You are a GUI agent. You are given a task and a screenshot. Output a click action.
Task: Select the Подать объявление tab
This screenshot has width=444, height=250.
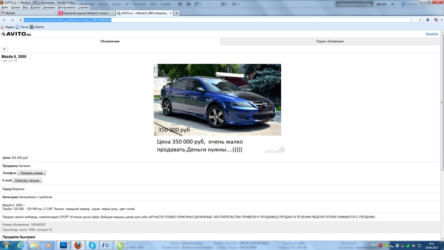pos(330,41)
